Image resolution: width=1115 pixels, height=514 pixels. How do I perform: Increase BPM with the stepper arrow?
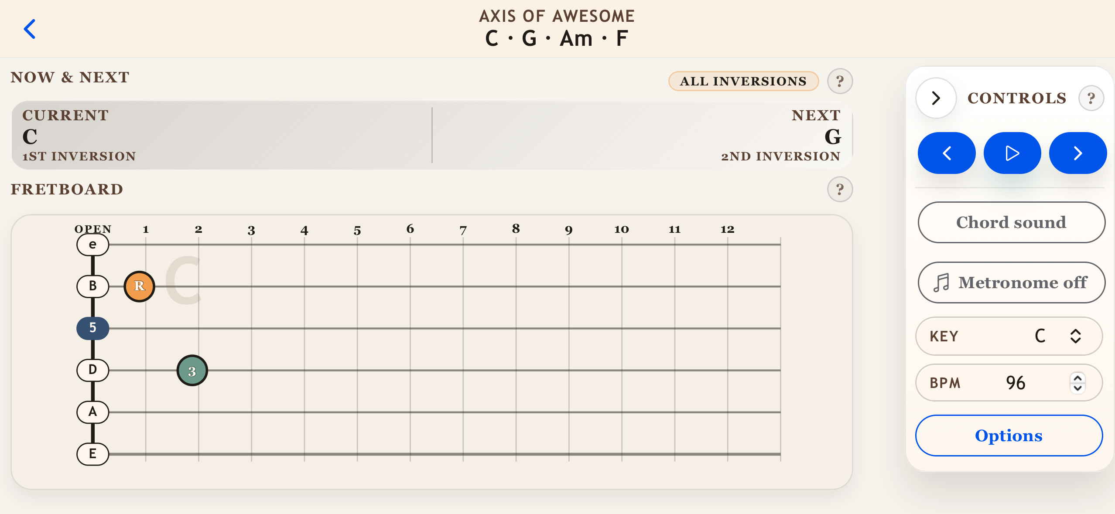[x=1078, y=378]
